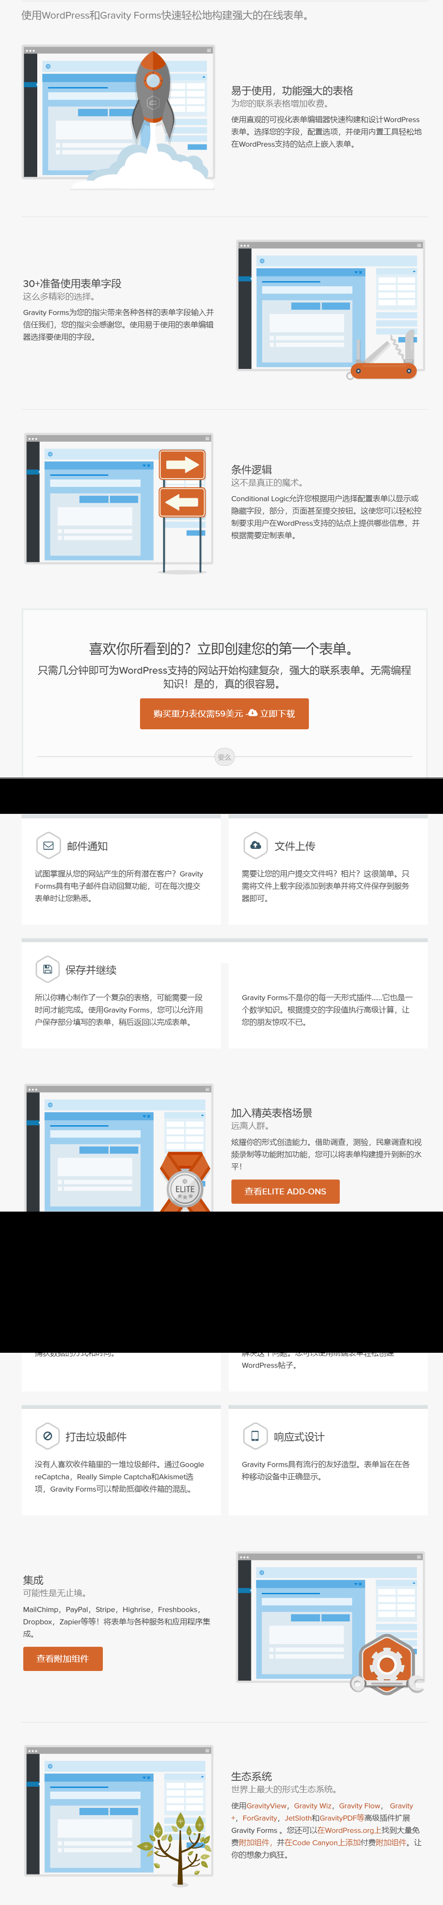The height and width of the screenshot is (1905, 443).
Task: Open the GravityView link
Action: tap(267, 1805)
